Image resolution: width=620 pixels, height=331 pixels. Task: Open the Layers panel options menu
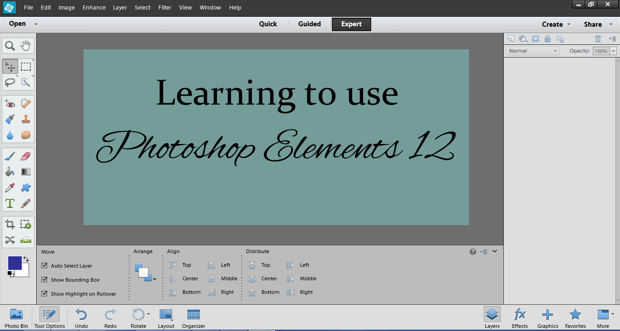pos(612,39)
